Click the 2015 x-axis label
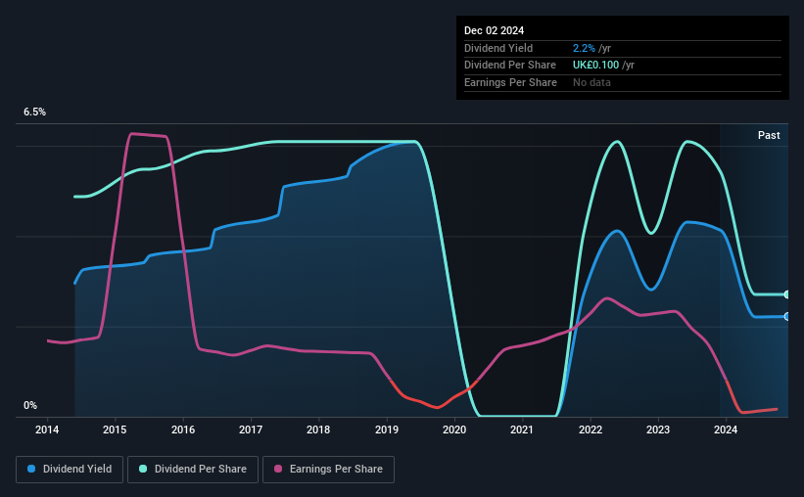The height and width of the screenshot is (497, 804). [115, 429]
